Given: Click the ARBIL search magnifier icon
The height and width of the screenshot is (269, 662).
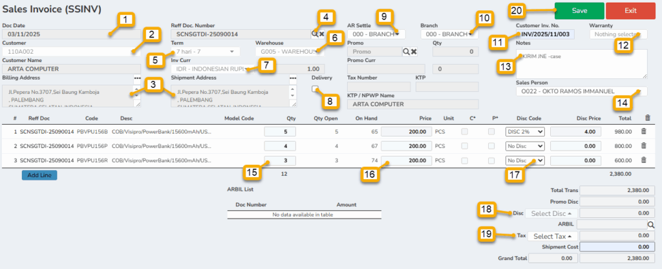Looking at the screenshot, I should pyautogui.click(x=651, y=224).
